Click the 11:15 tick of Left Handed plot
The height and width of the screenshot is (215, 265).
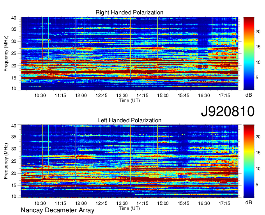[60, 203]
